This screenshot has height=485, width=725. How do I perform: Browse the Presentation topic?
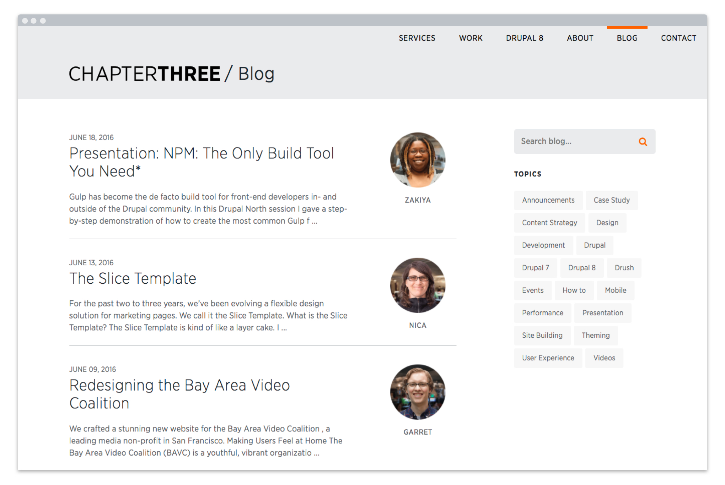pos(603,313)
